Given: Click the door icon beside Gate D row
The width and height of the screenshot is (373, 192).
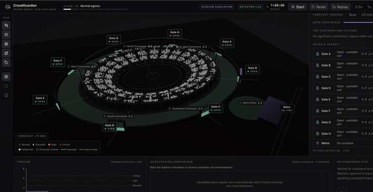Looking at the screenshot, I should click(x=317, y=88).
